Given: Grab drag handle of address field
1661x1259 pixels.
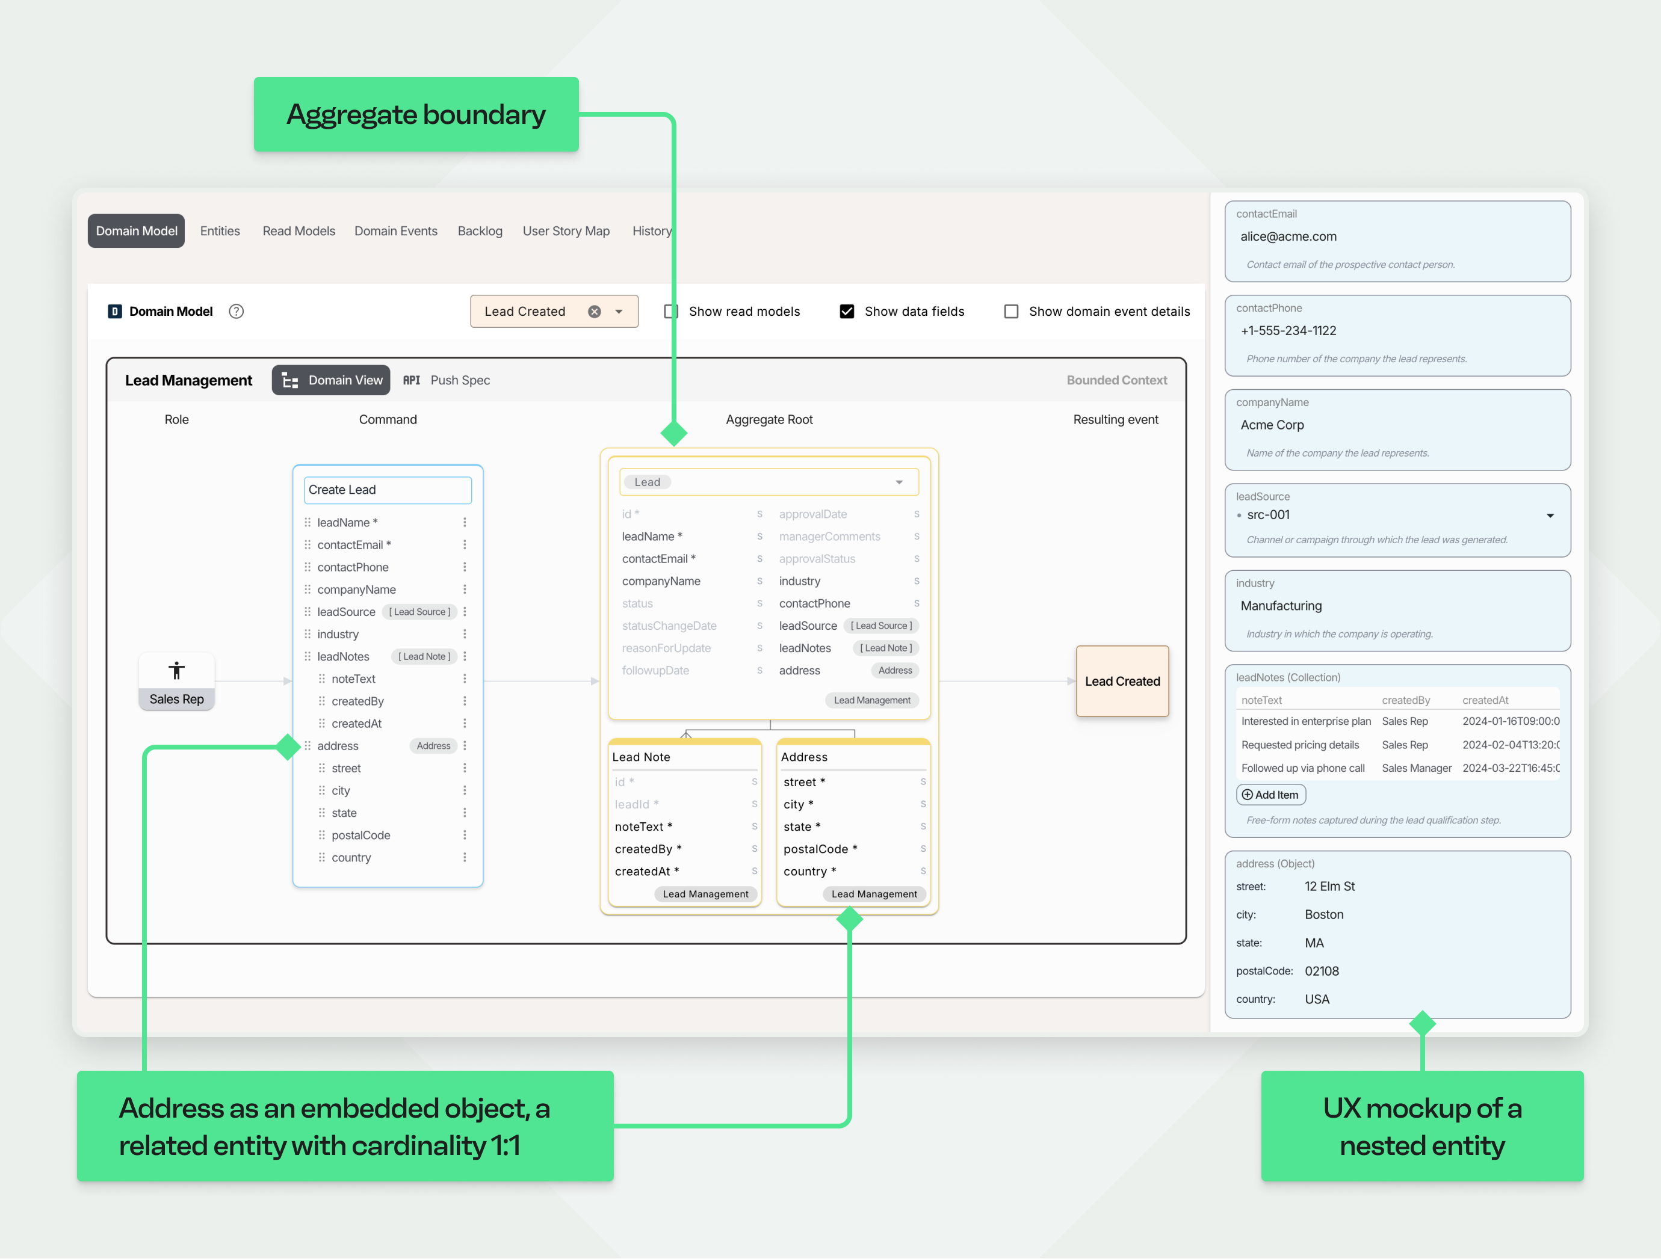Looking at the screenshot, I should [307, 746].
